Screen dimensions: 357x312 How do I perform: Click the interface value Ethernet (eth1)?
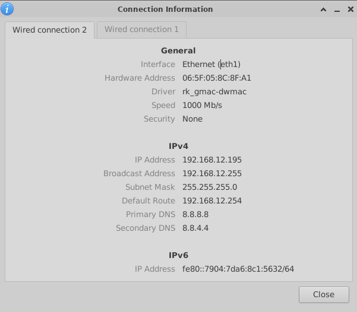211,64
